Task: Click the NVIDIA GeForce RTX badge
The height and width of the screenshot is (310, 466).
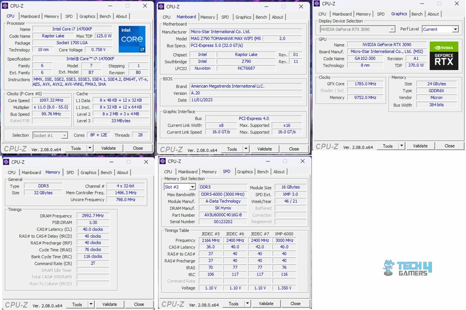Action: (444, 56)
